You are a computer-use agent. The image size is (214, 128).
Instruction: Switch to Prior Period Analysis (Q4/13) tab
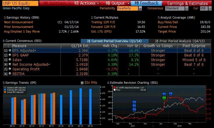tap(180, 41)
